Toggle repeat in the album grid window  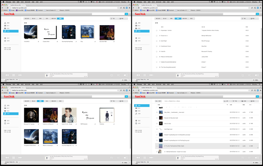(x=112, y=158)
